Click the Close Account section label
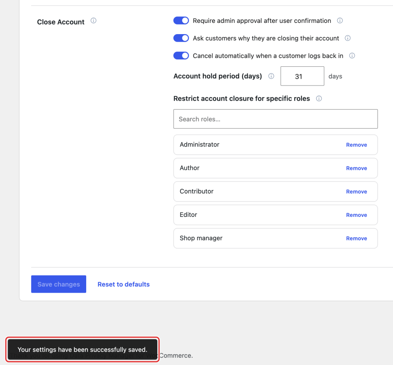This screenshot has height=365, width=393. 61,22
